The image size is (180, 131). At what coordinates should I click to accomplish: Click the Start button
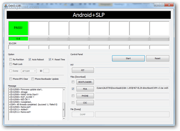[x=128, y=58]
